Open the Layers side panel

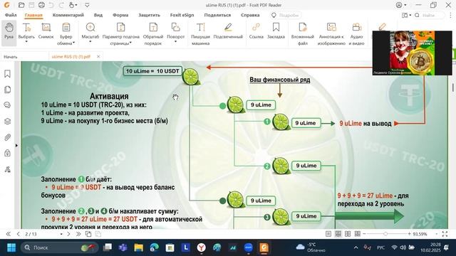tap(8, 122)
